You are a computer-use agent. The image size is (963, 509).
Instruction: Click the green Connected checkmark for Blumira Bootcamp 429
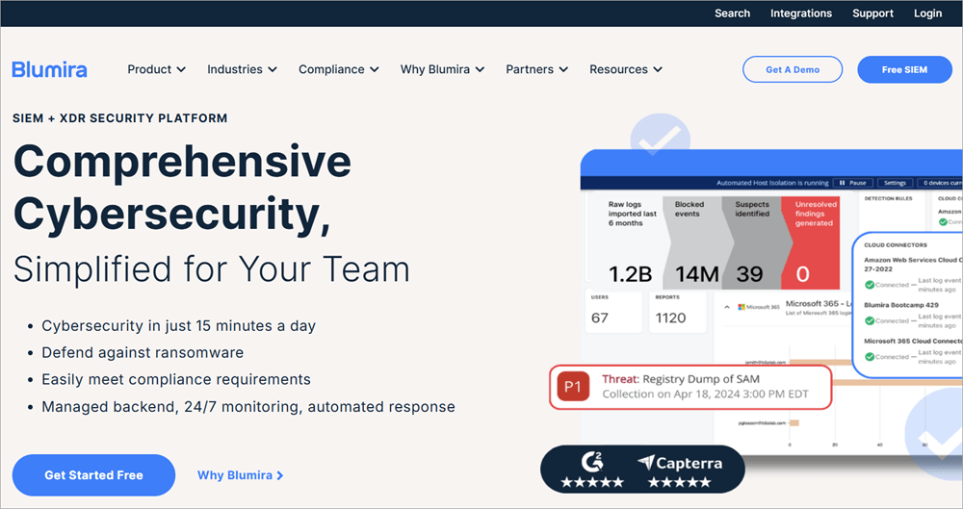(x=870, y=320)
